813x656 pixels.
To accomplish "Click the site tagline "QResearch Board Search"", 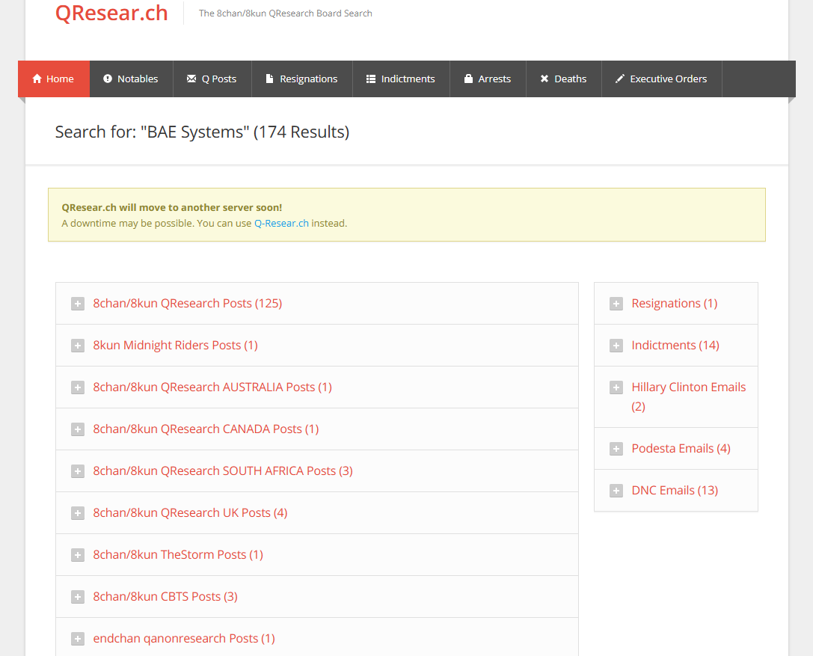I will coord(285,13).
